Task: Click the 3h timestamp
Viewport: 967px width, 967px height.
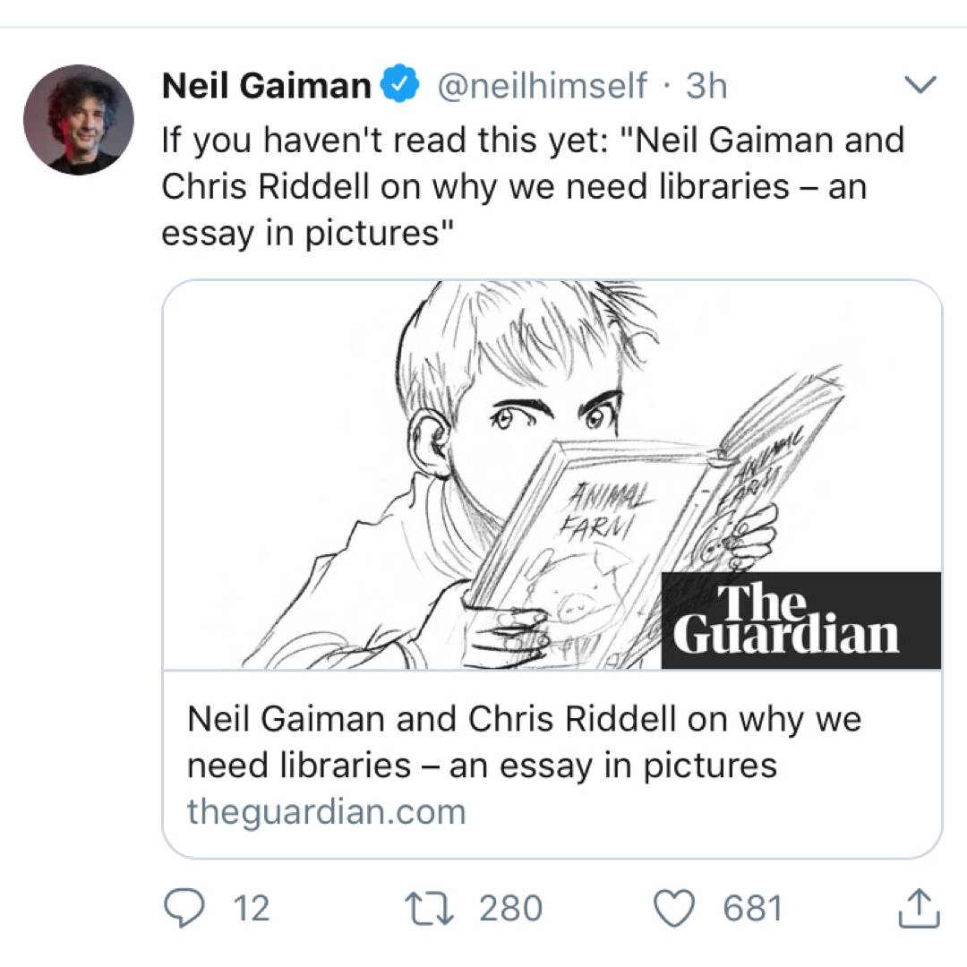Action: pos(706,86)
